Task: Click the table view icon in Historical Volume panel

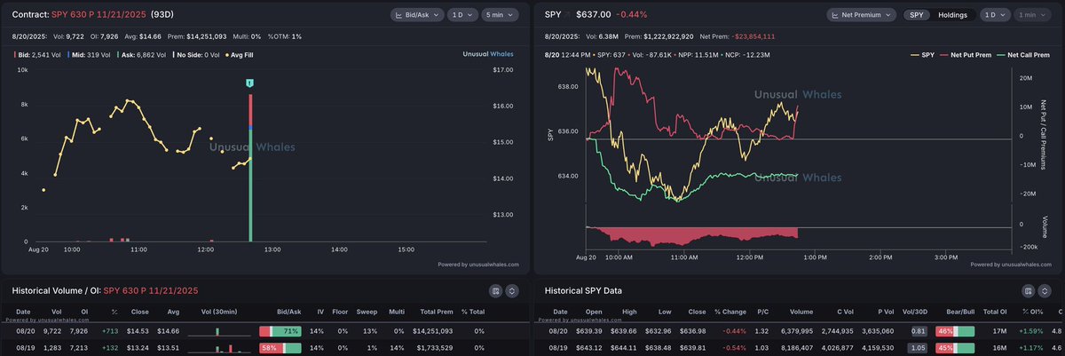Action: [495, 290]
